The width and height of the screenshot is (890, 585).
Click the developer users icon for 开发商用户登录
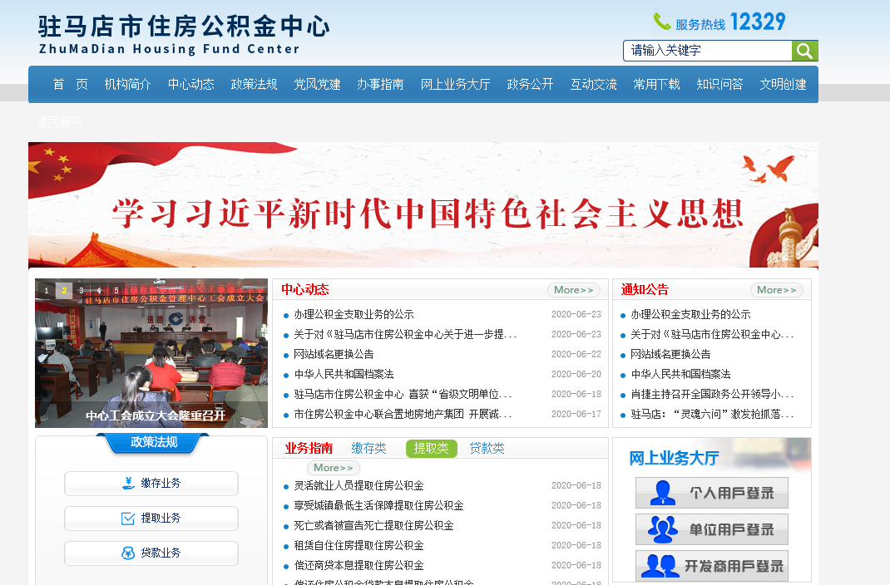(661, 566)
